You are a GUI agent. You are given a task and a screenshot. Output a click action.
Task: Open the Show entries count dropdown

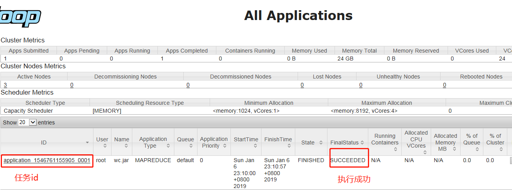tap(27, 122)
